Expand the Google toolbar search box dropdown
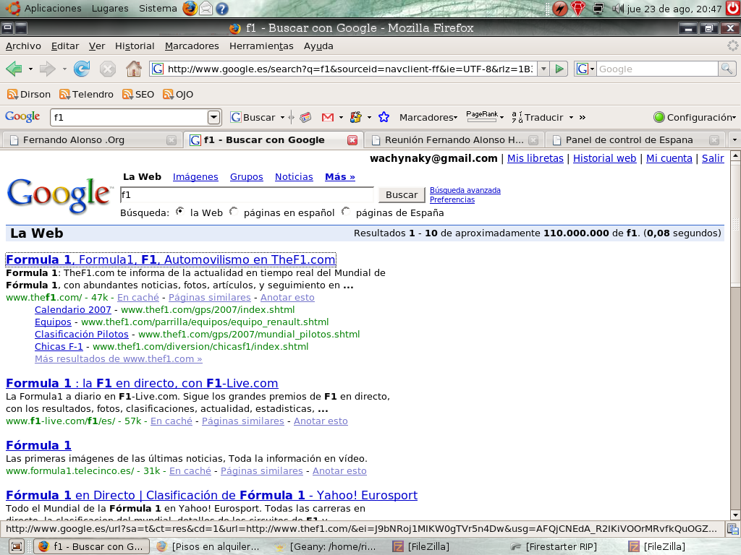Screen dimensions: 741x555 (x=214, y=117)
